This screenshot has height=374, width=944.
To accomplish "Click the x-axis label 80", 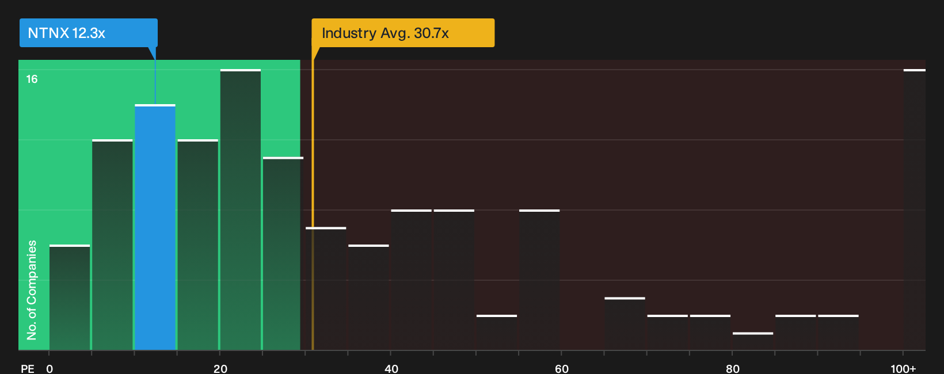I will pyautogui.click(x=733, y=368).
